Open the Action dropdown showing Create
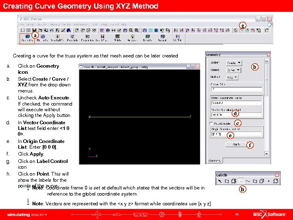This screenshot has width=293, height=220. 234,63
